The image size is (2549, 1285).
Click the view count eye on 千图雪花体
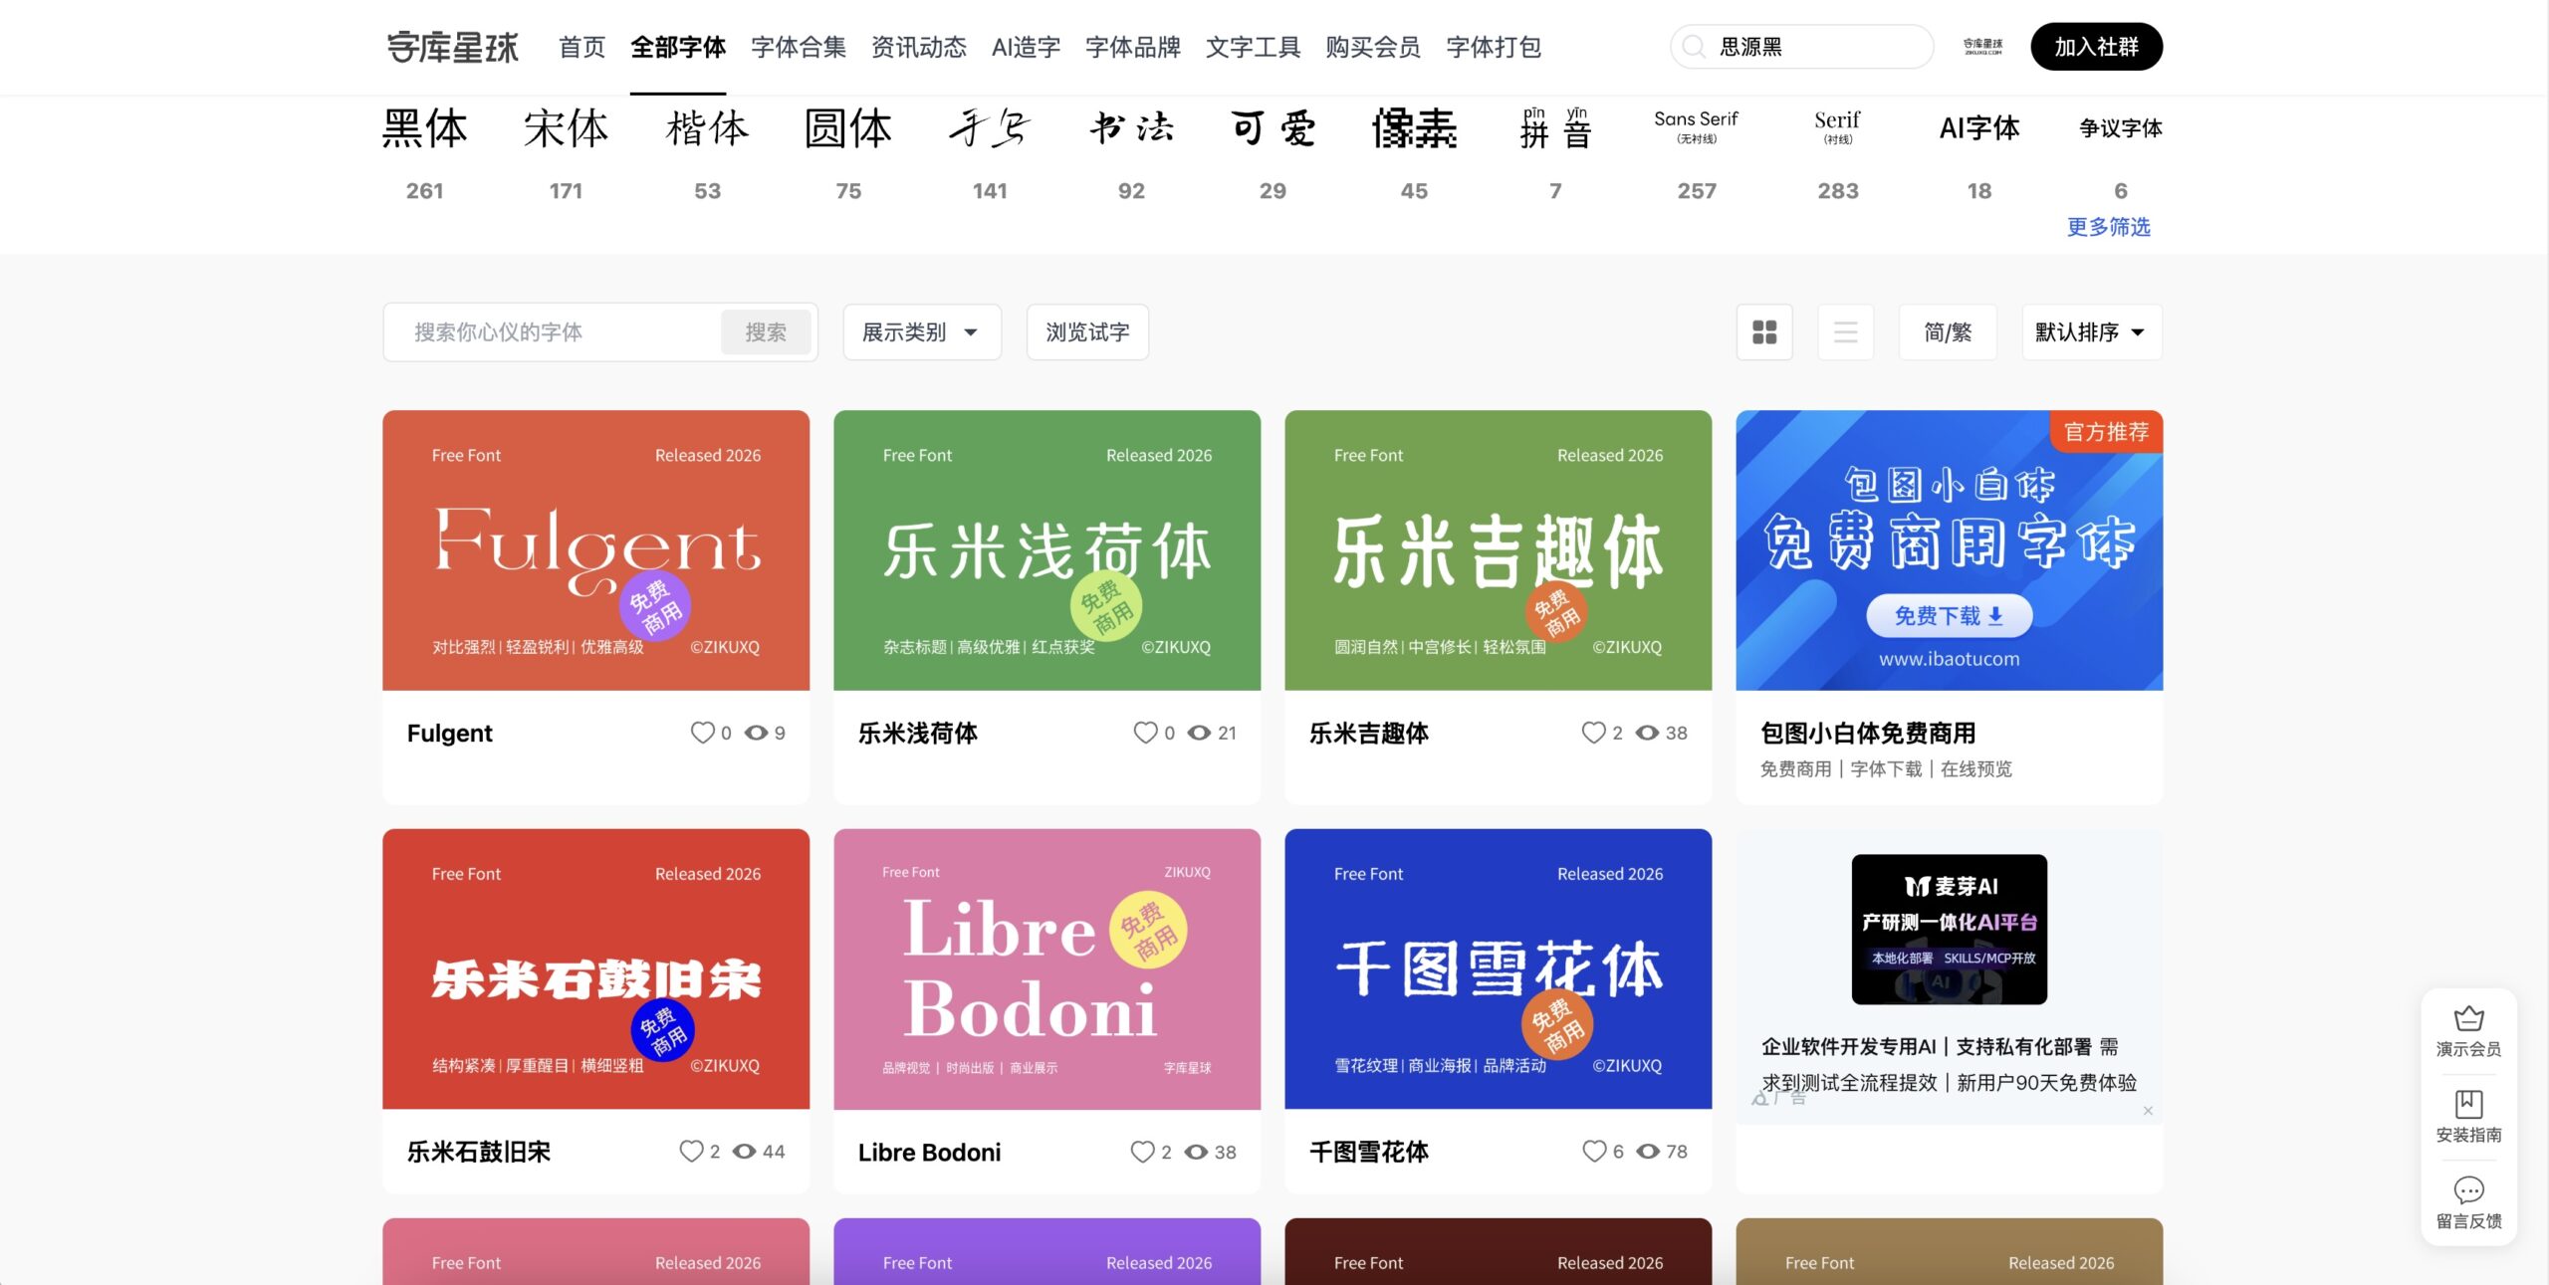1649,1152
